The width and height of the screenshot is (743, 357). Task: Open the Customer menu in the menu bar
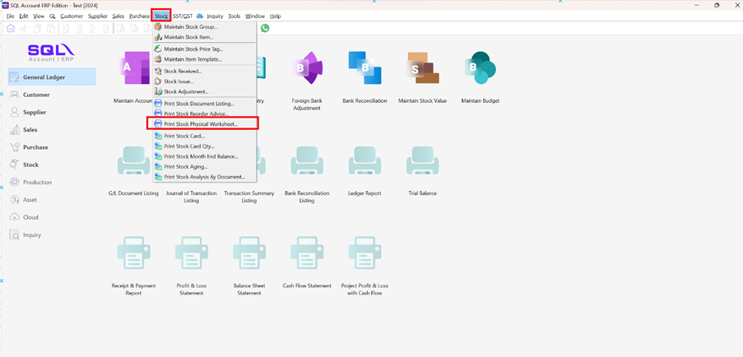click(x=72, y=16)
